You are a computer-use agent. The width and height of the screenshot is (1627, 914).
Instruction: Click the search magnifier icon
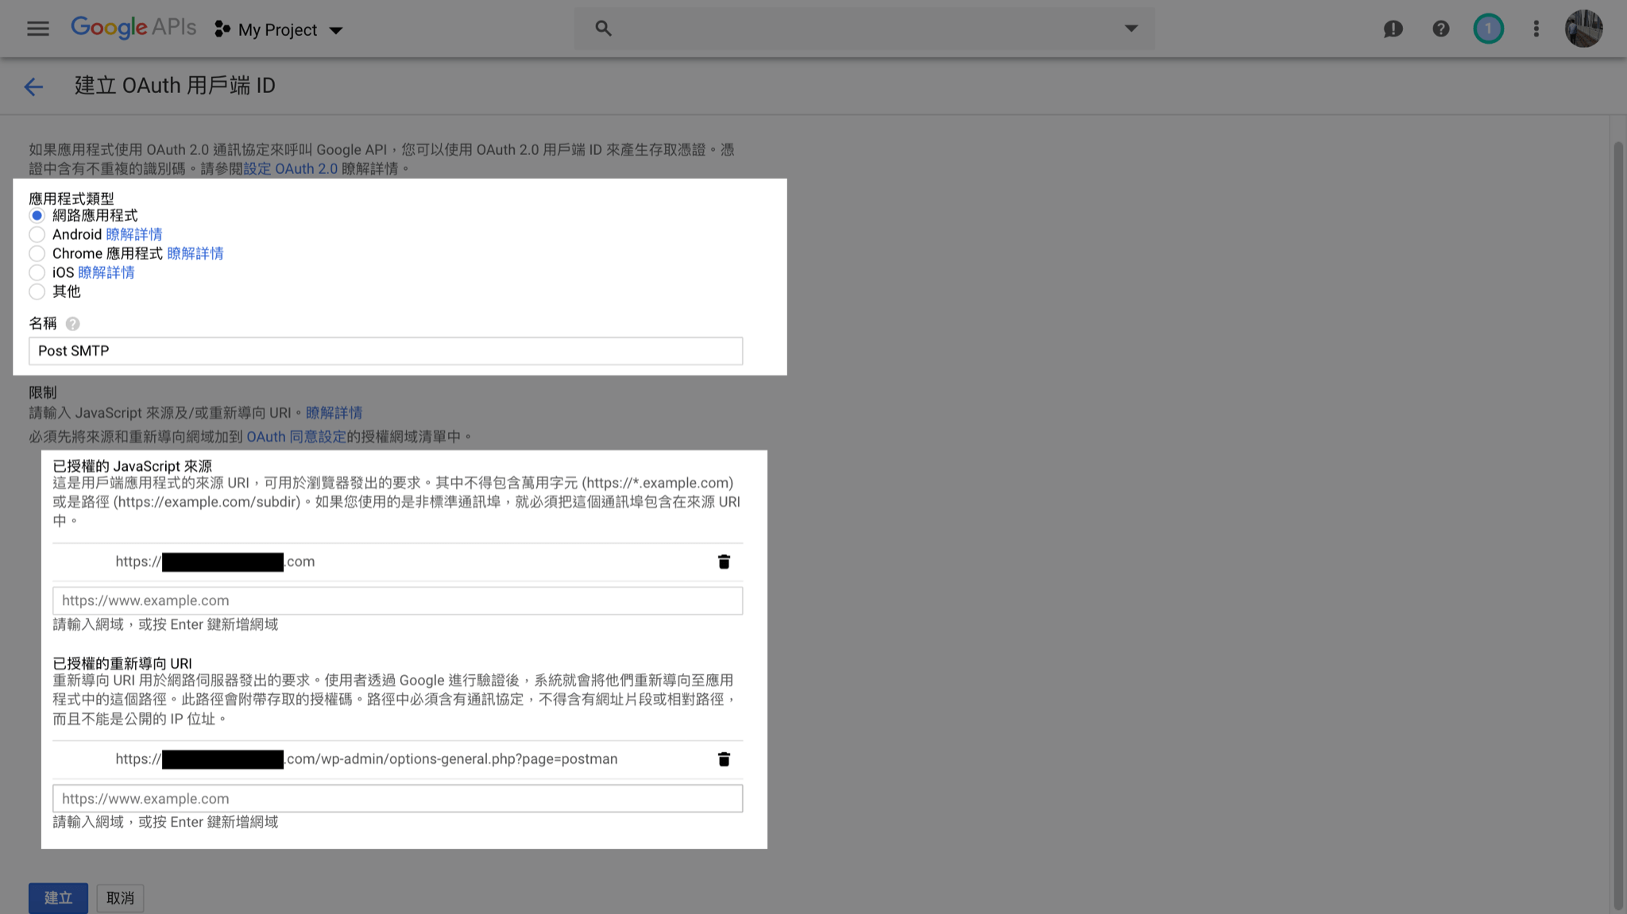603,29
